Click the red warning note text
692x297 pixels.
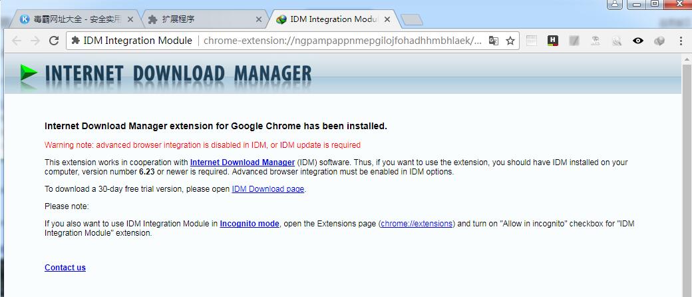pos(202,145)
